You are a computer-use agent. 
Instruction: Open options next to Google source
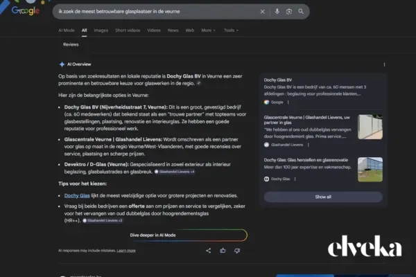coord(288,102)
